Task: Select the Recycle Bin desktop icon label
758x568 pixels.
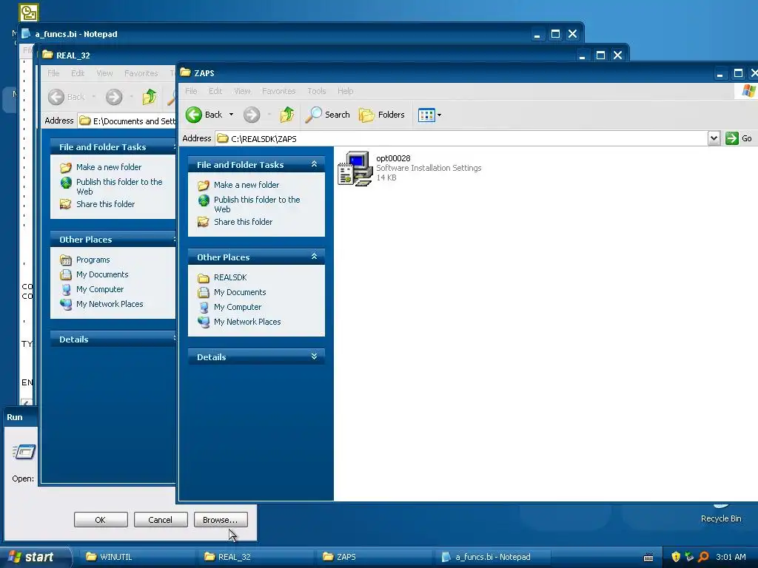Action: coord(721,518)
